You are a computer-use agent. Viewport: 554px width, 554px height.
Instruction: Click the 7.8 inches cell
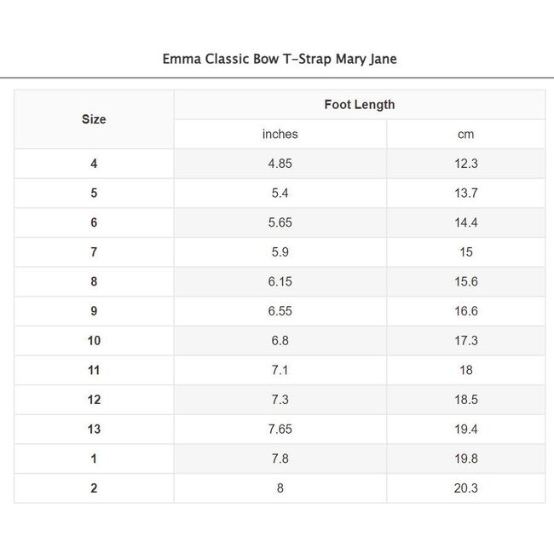(280, 459)
